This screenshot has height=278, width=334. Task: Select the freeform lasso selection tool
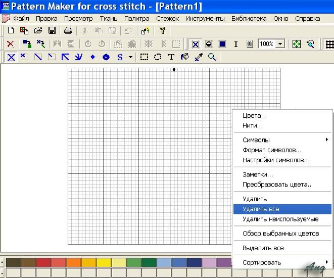pos(158,57)
